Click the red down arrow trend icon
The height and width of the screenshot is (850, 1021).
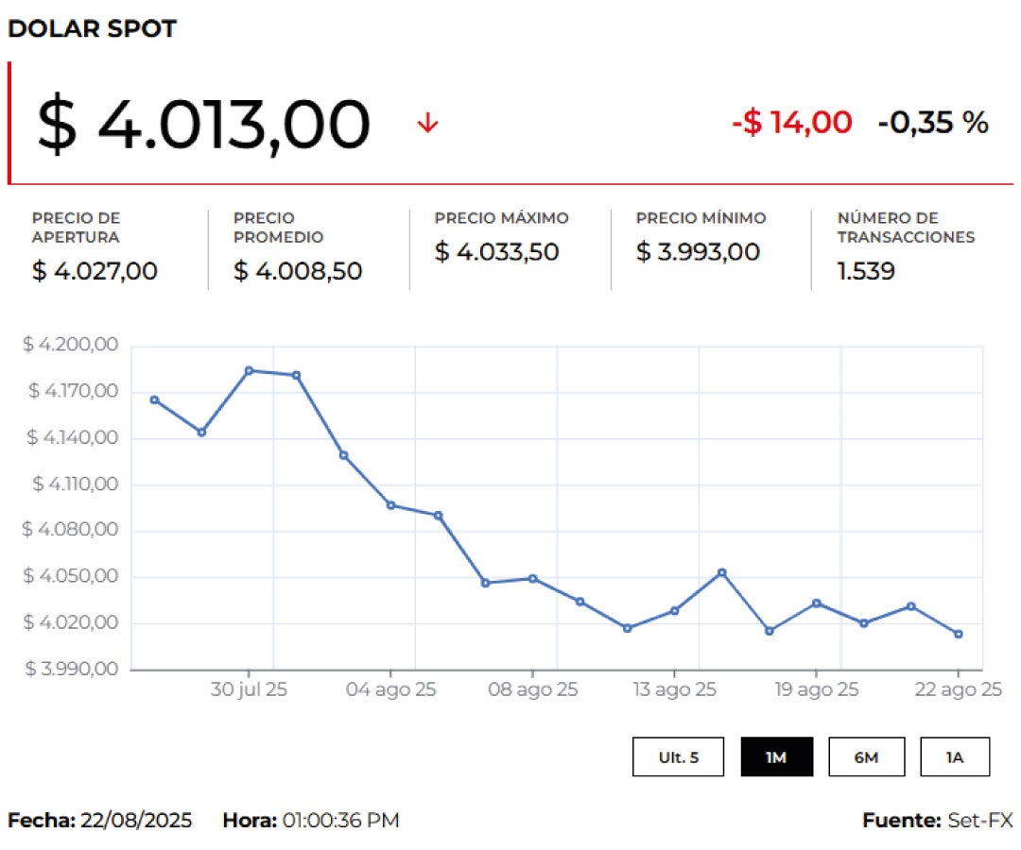(428, 124)
